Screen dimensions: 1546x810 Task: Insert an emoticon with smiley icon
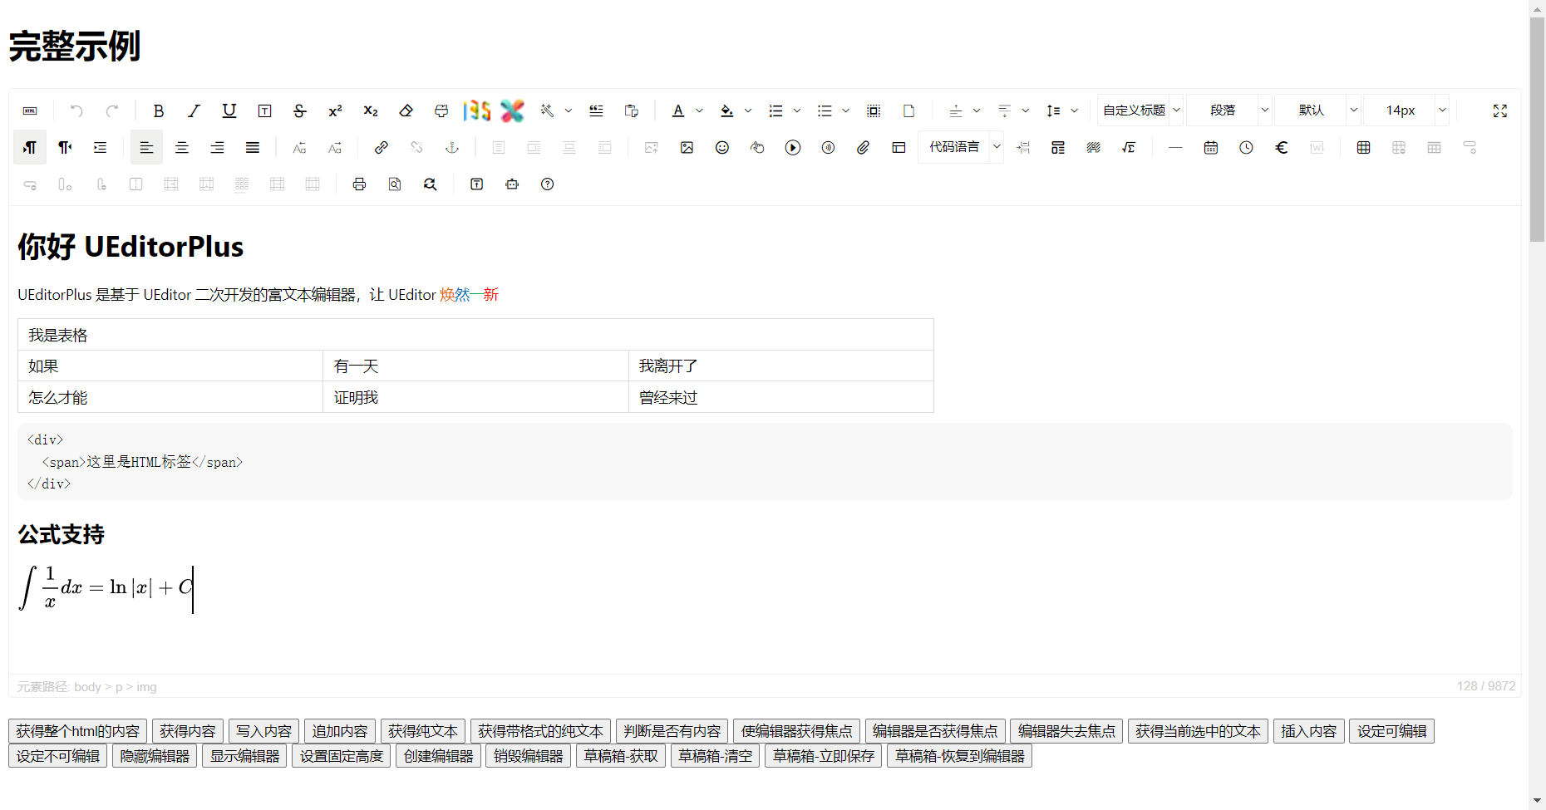click(x=722, y=147)
